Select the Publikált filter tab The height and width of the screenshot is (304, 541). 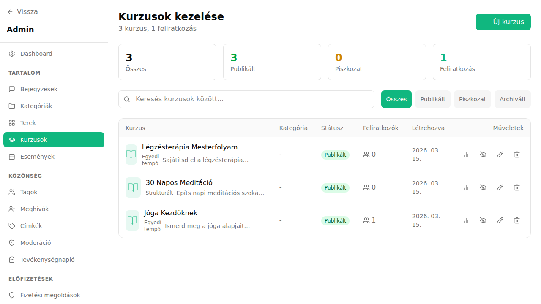coord(432,99)
